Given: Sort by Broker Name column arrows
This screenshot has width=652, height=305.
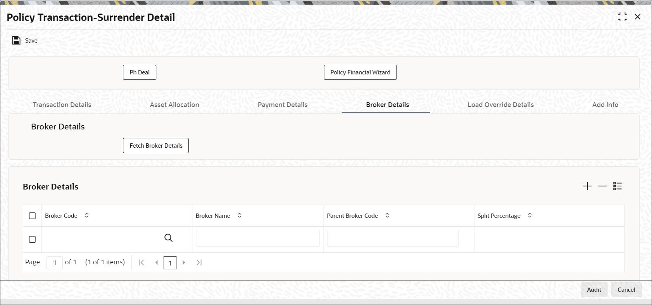Looking at the screenshot, I should tap(240, 215).
